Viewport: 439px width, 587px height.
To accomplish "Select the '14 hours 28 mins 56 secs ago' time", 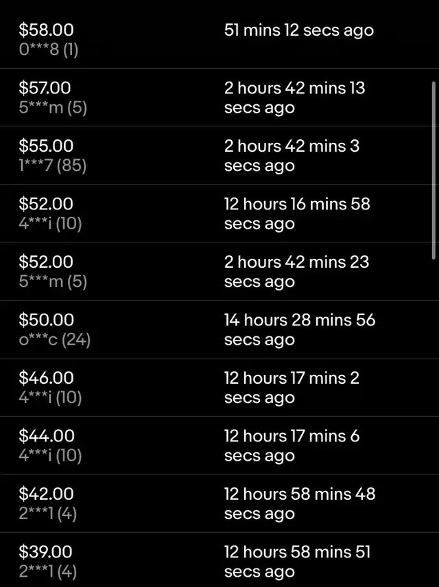I will coord(300,330).
